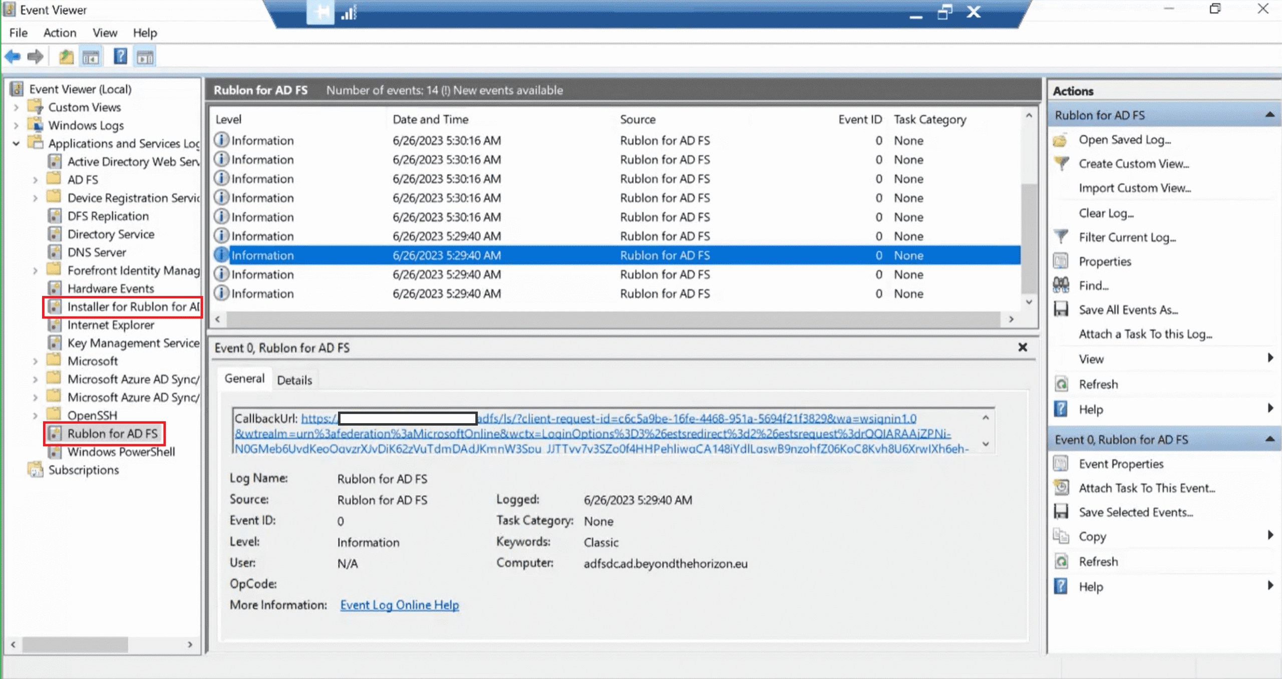
Task: Collapse Applications and Services Logs node
Action: (16, 144)
